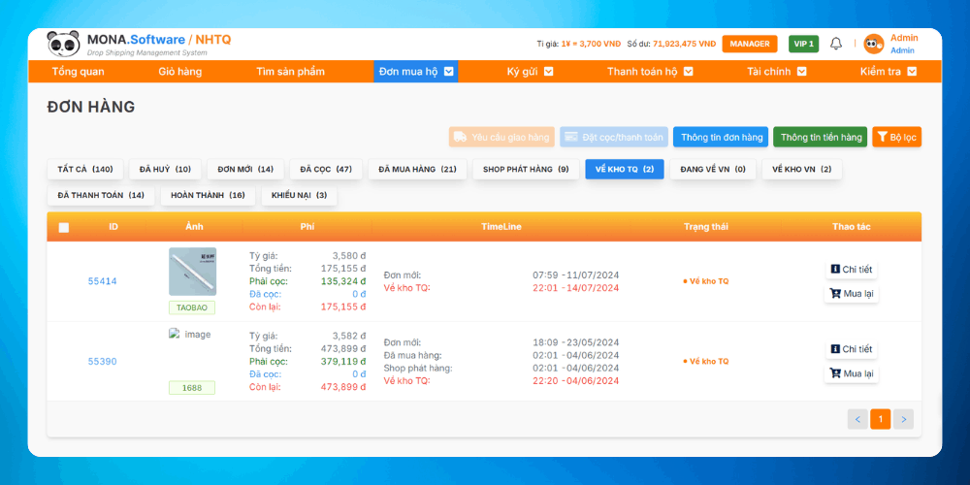Screen dimensions: 970x485
Task: Open order ID 55414 link
Action: pos(102,281)
